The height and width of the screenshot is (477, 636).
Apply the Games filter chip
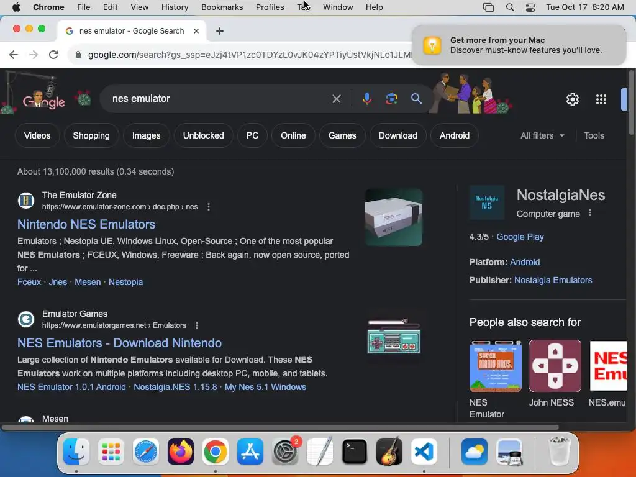coord(342,135)
